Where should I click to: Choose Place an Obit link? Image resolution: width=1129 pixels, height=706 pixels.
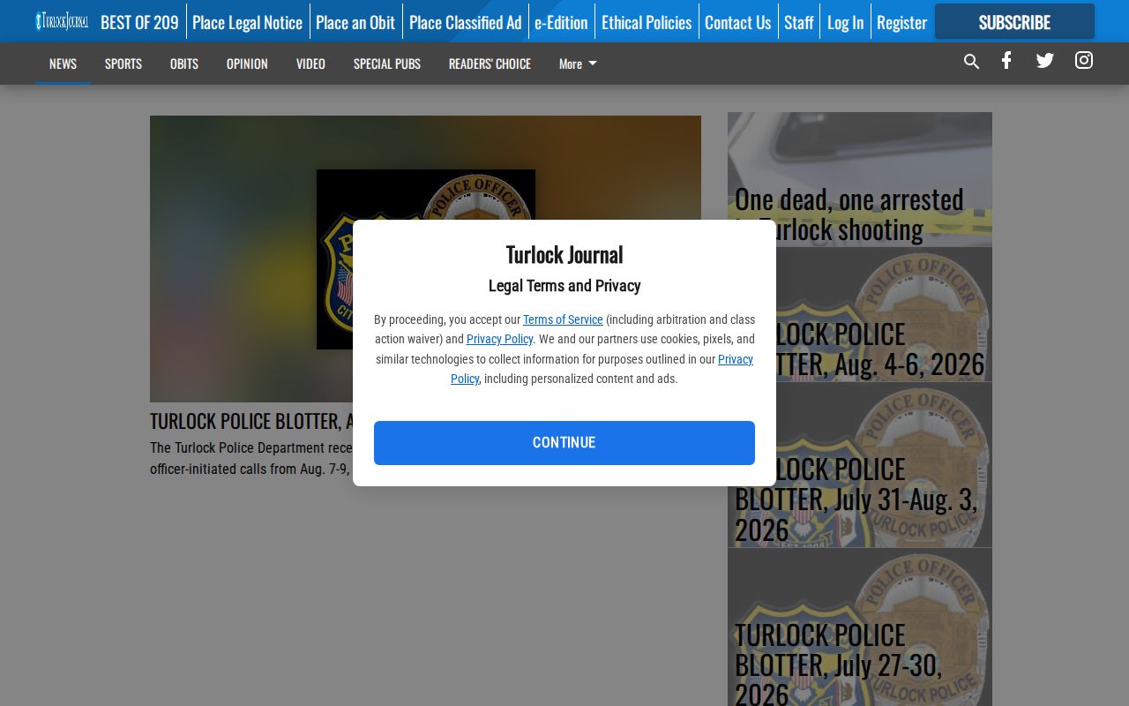(355, 22)
